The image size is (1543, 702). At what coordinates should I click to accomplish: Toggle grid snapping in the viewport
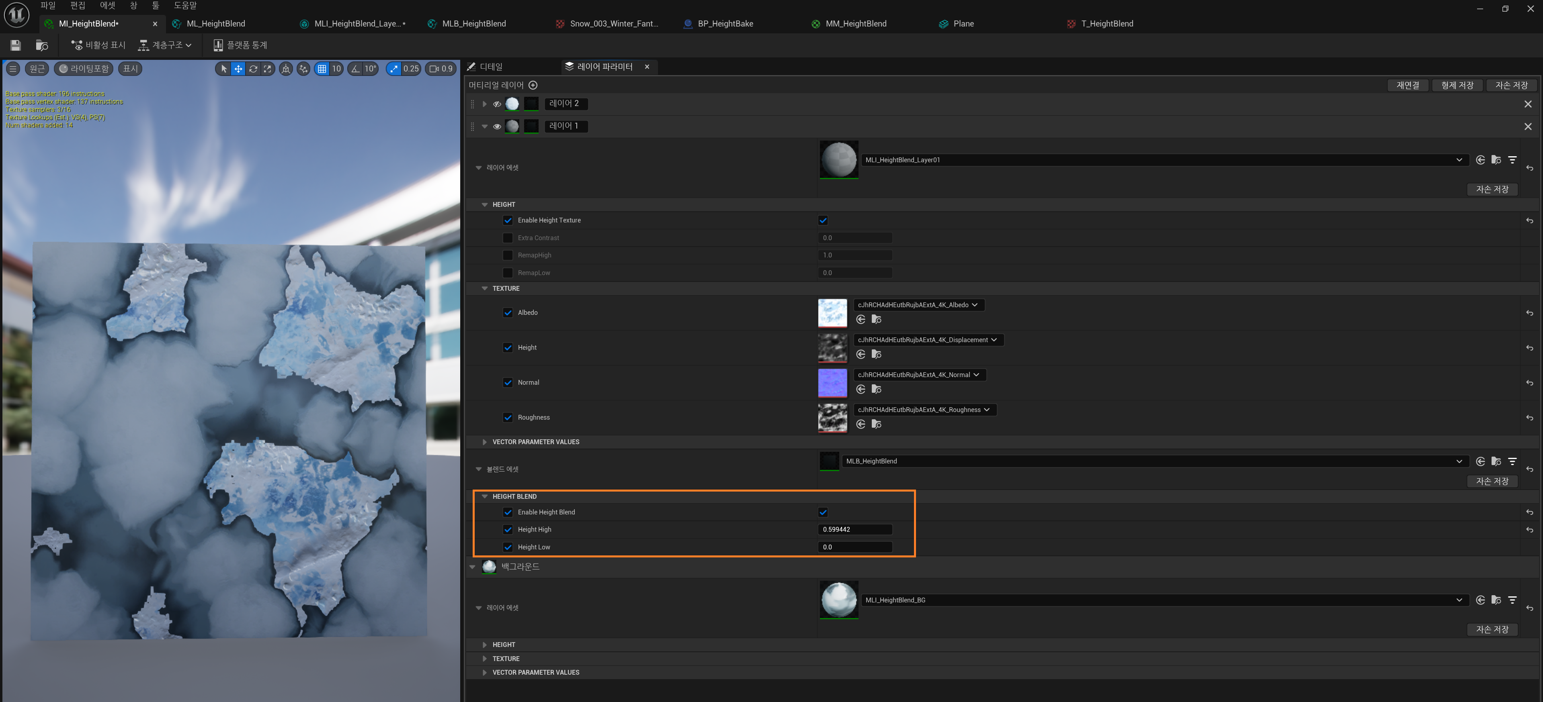point(322,69)
